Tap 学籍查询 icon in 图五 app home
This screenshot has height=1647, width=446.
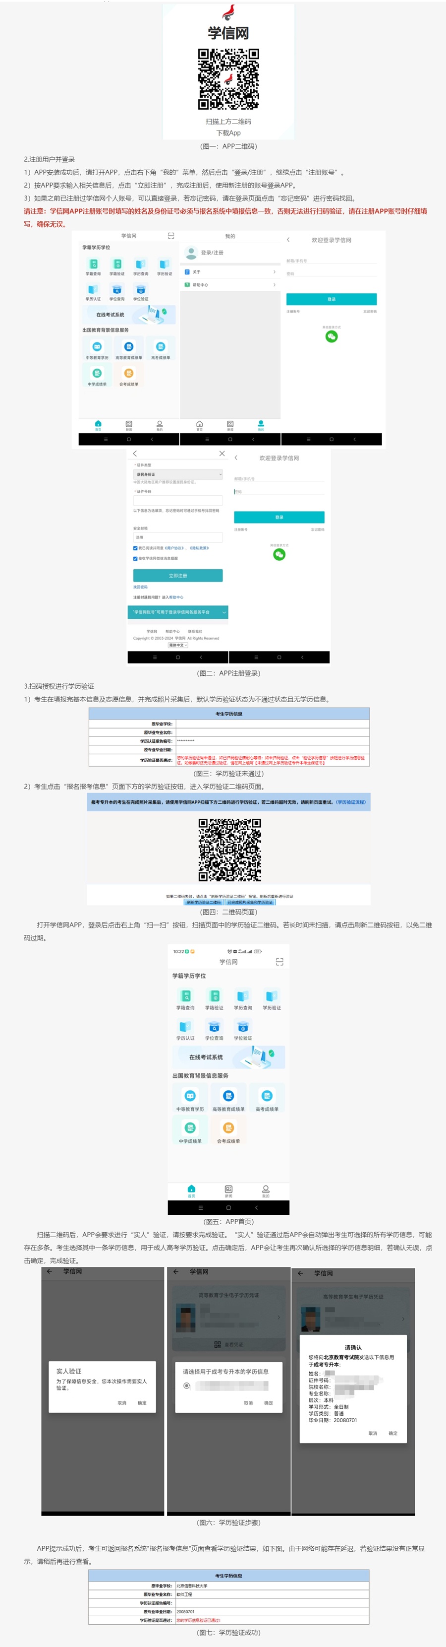tap(186, 995)
